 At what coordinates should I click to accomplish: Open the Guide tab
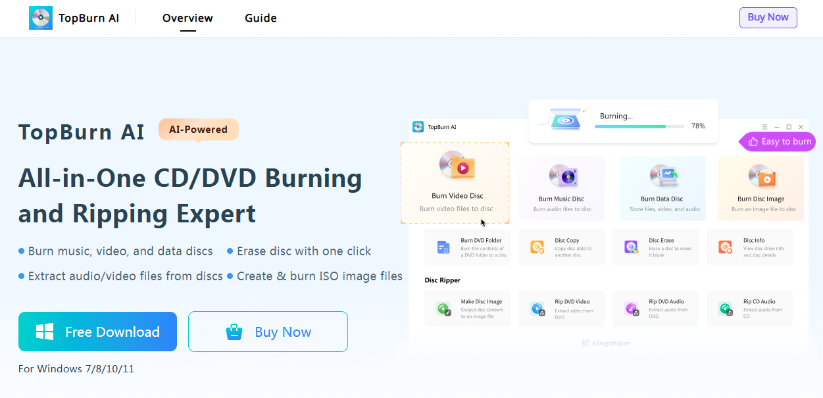(x=261, y=18)
